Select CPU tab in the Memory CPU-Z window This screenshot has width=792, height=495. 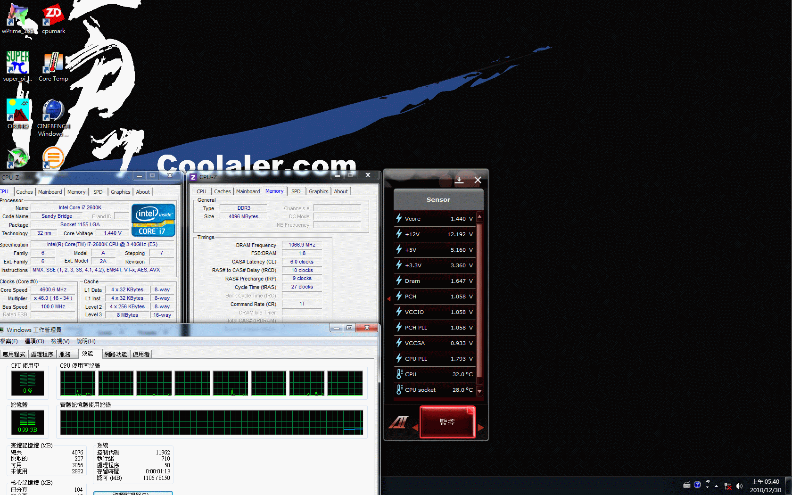pos(201,191)
